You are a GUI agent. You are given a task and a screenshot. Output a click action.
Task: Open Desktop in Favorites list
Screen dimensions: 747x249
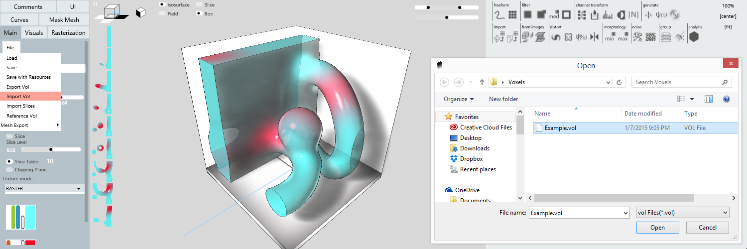[471, 138]
